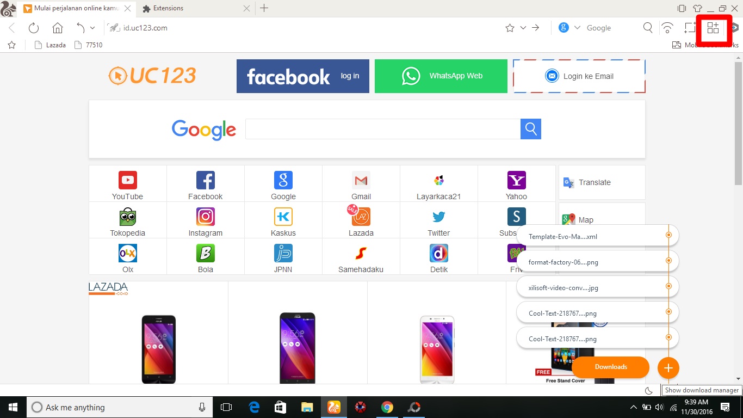The height and width of the screenshot is (418, 743).
Task: Click the skin t-shirt icon in title bar
Action: click(x=697, y=8)
